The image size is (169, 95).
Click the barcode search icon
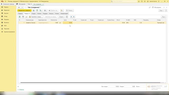(x=23, y=17)
